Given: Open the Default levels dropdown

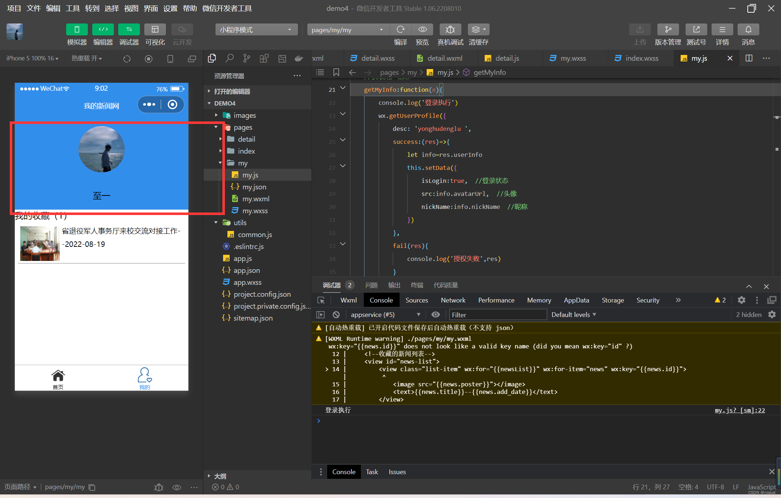Looking at the screenshot, I should coord(573,315).
